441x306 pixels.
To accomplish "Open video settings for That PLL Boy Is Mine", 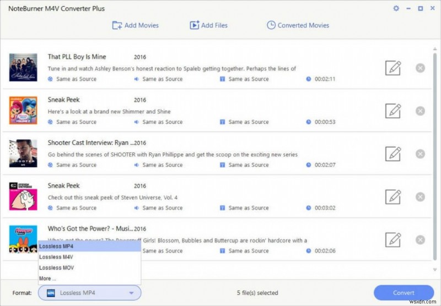I will [x=72, y=79].
